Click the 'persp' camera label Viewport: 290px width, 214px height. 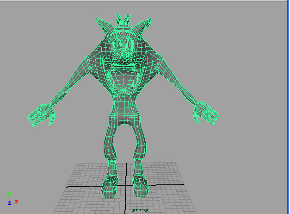click(140, 210)
